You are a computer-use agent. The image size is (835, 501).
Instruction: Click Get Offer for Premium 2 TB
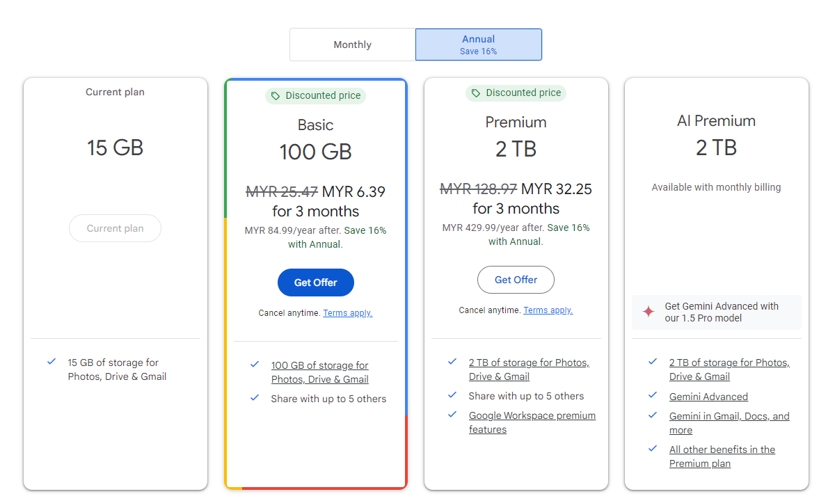[x=516, y=280]
